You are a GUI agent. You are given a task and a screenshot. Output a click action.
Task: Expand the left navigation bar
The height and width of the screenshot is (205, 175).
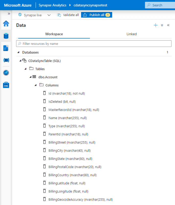[9, 14]
